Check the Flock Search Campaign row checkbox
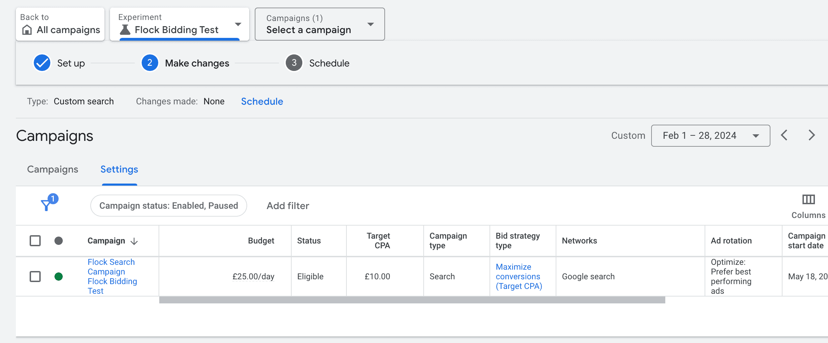The image size is (828, 343). point(35,277)
